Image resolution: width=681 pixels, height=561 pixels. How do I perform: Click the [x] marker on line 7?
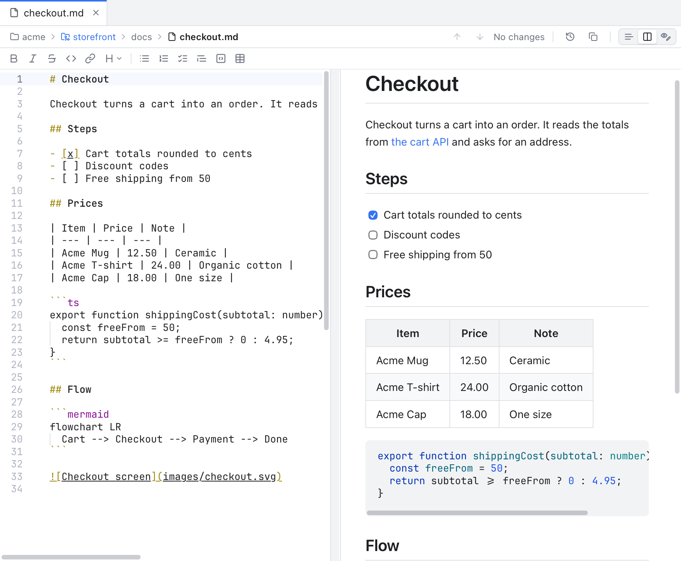[70, 154]
